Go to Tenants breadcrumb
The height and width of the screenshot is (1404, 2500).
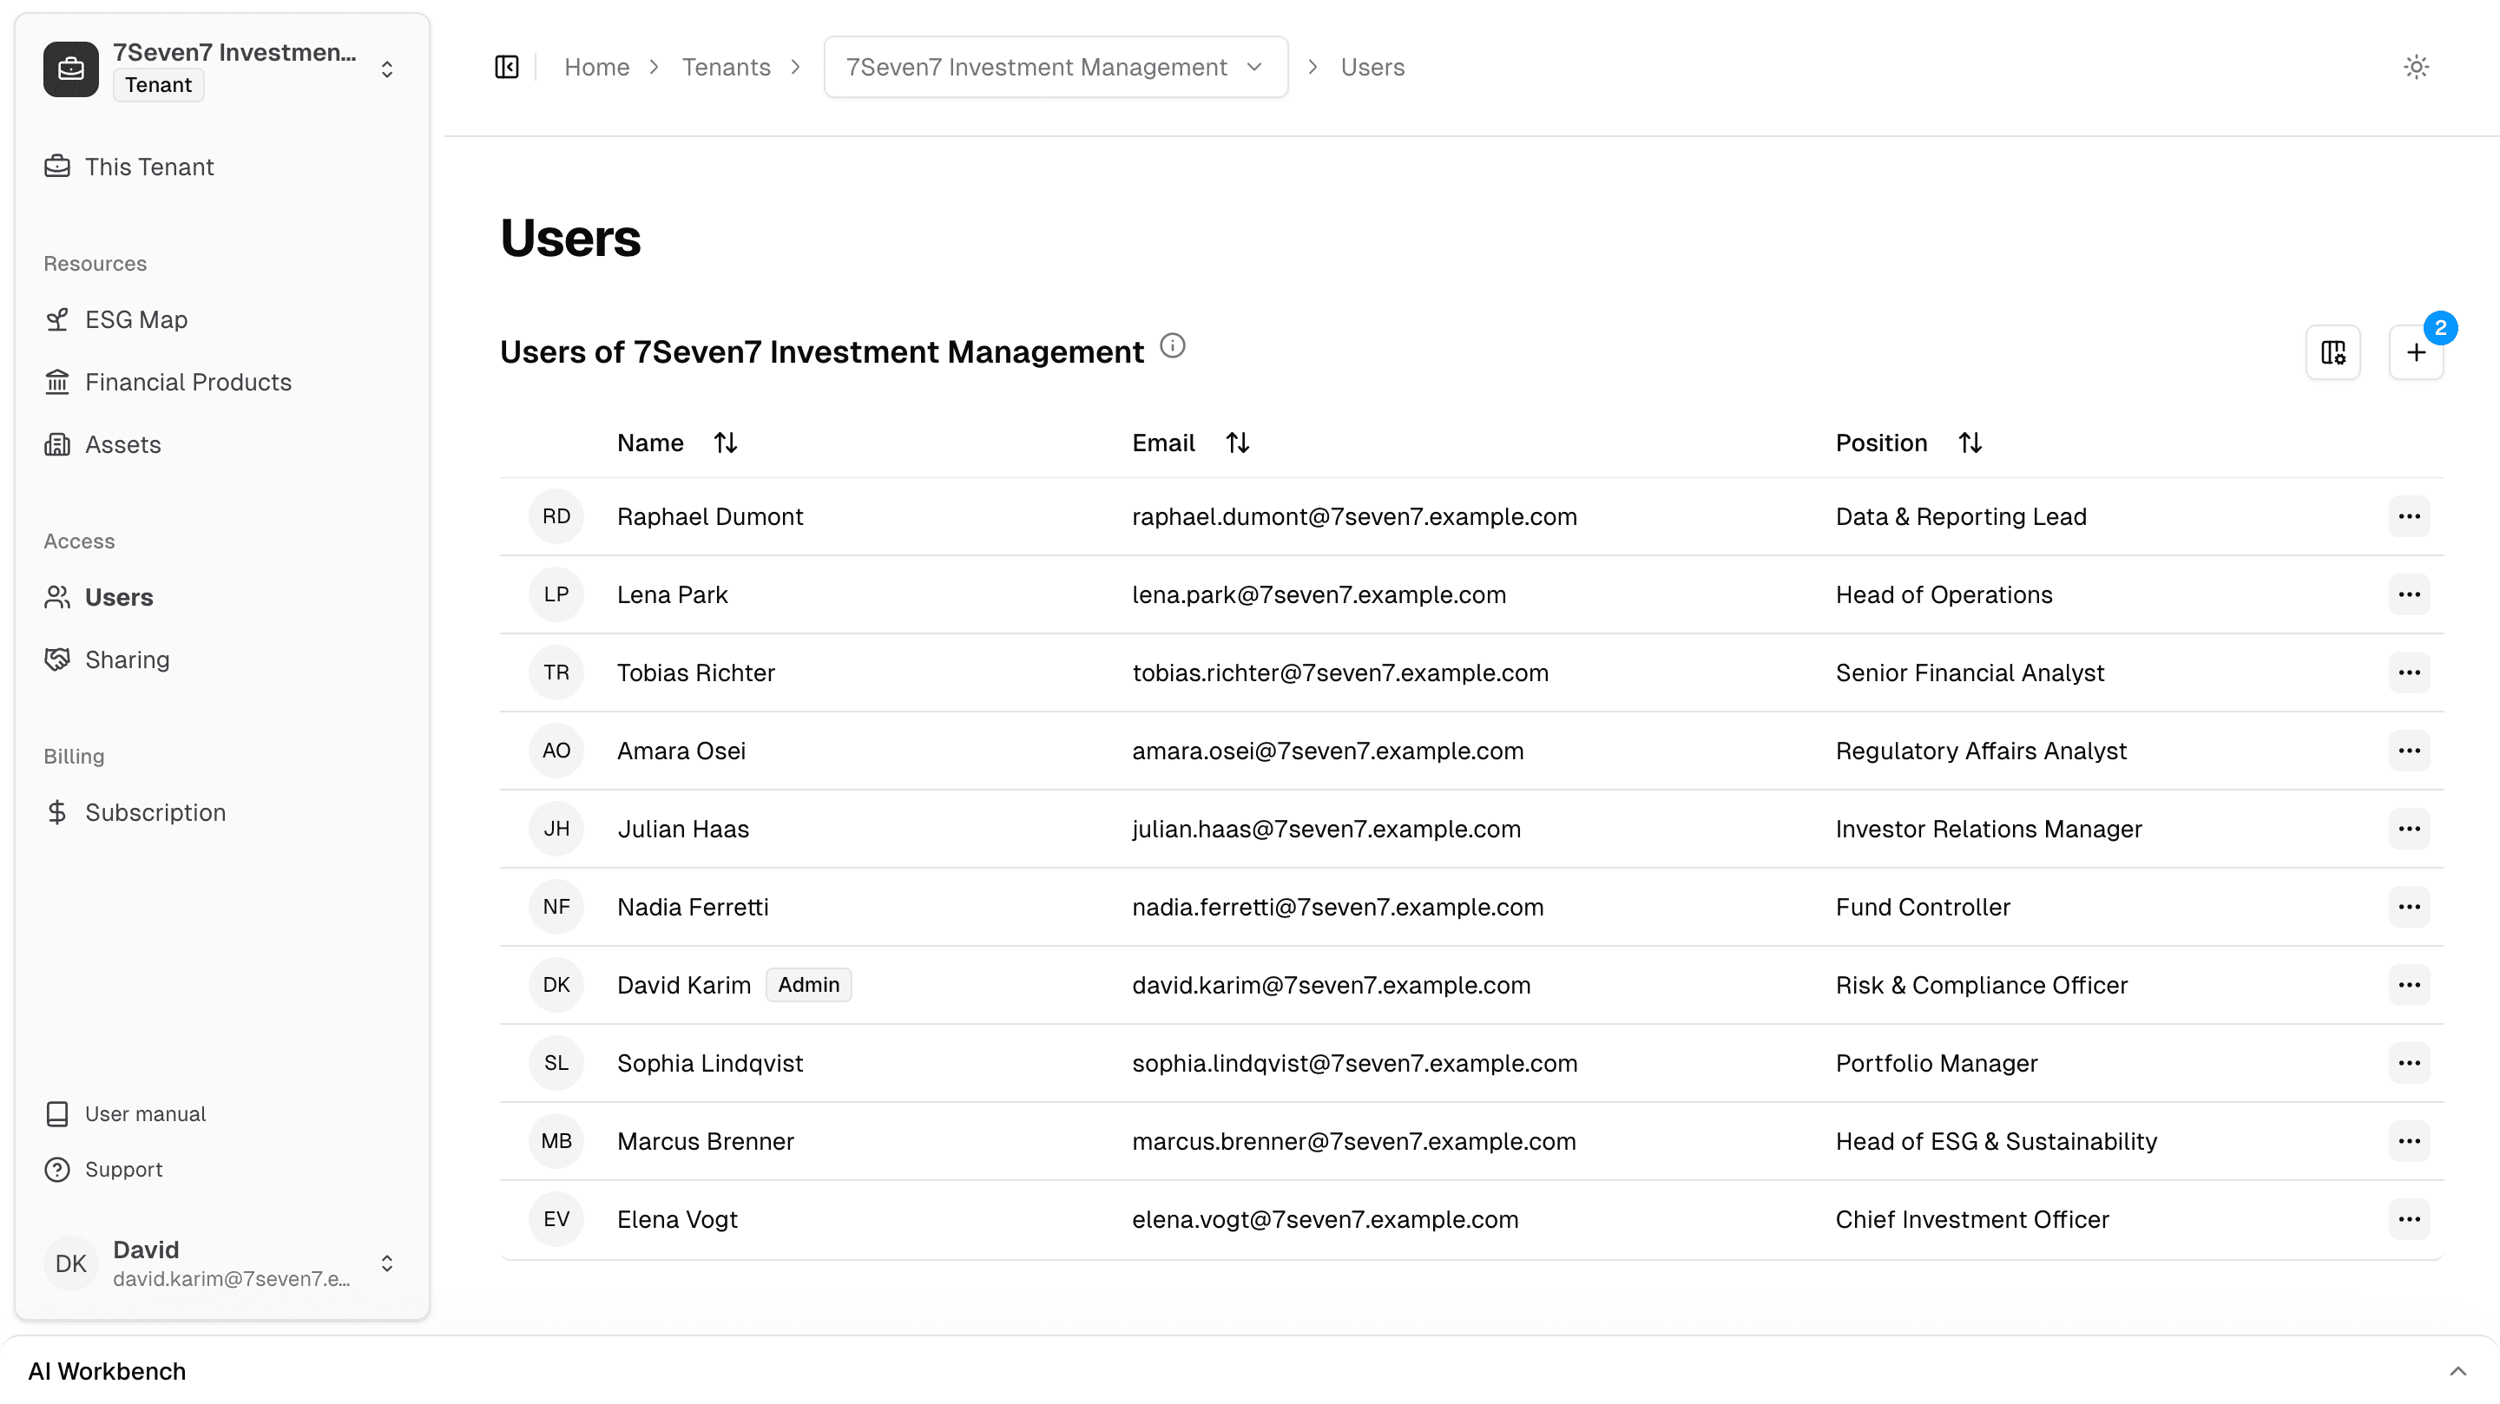[x=726, y=67]
